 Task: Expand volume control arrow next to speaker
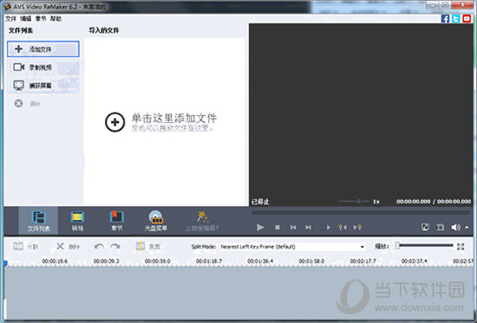pyautogui.click(x=467, y=227)
